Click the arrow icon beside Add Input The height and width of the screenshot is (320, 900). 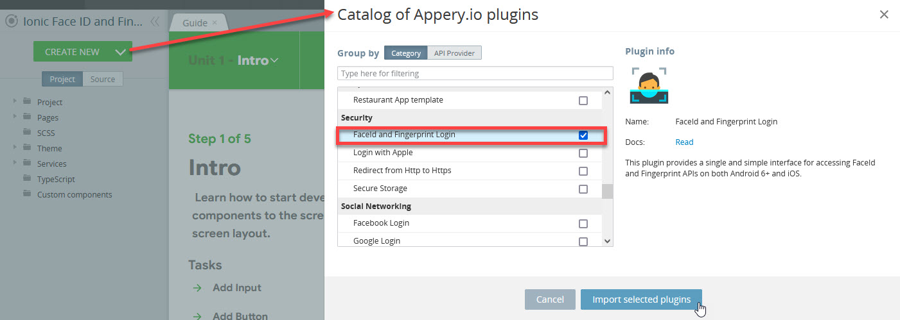point(197,288)
